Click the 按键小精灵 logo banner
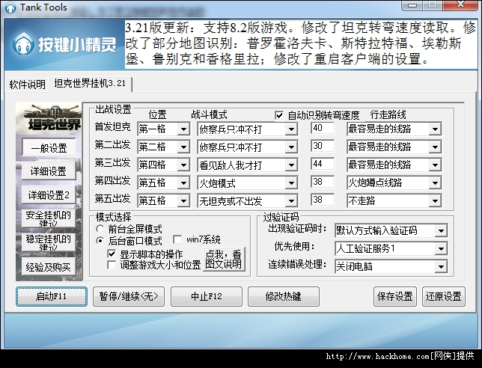Viewport: 482px width, 368px height. 64,45
